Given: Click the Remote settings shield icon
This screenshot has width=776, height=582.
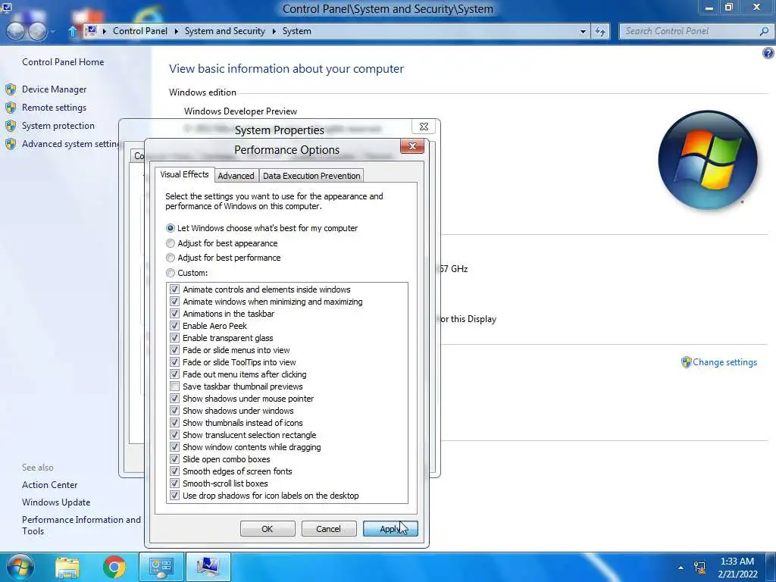Looking at the screenshot, I should click(x=11, y=108).
